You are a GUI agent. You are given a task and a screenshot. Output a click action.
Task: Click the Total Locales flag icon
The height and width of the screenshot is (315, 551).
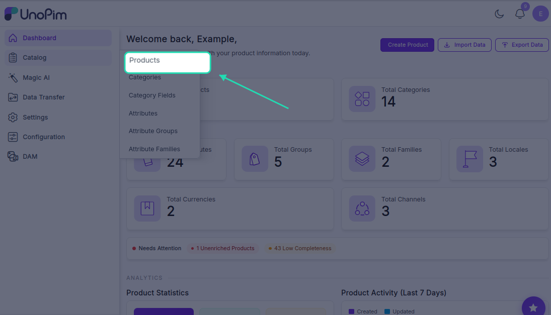click(x=469, y=159)
